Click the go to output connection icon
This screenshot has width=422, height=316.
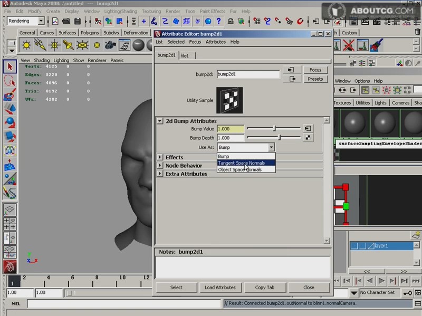coord(292,79)
